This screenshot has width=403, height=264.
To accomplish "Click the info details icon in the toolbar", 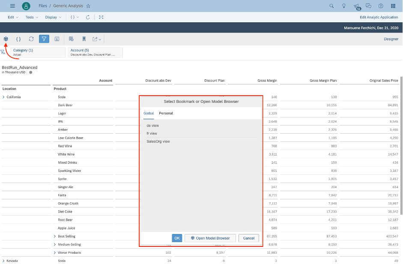I will coord(57,39).
